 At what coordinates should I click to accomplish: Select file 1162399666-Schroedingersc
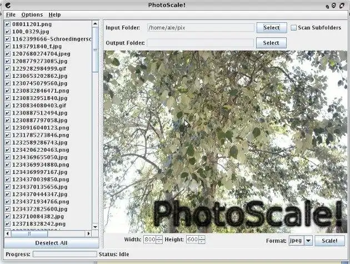[x=52, y=39]
